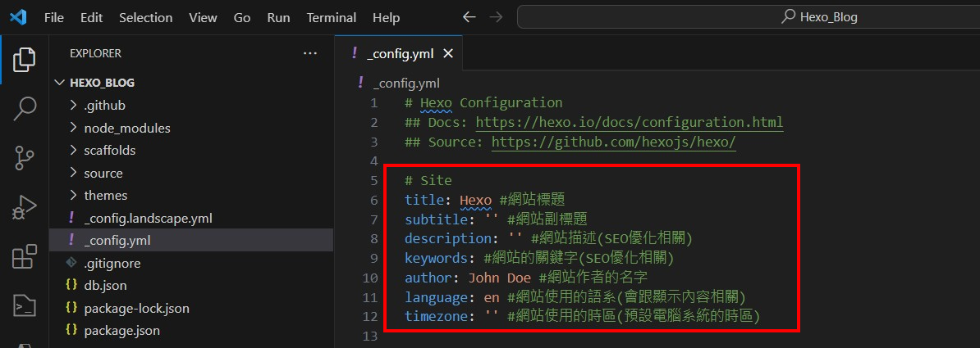This screenshot has height=348, width=980.
Task: Open the Go menu
Action: [x=242, y=17]
